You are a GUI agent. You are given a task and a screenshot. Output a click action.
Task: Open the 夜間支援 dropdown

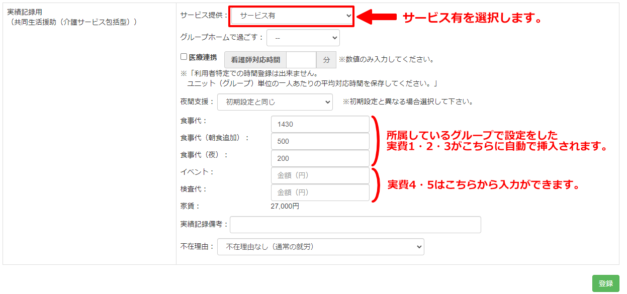pyautogui.click(x=275, y=102)
